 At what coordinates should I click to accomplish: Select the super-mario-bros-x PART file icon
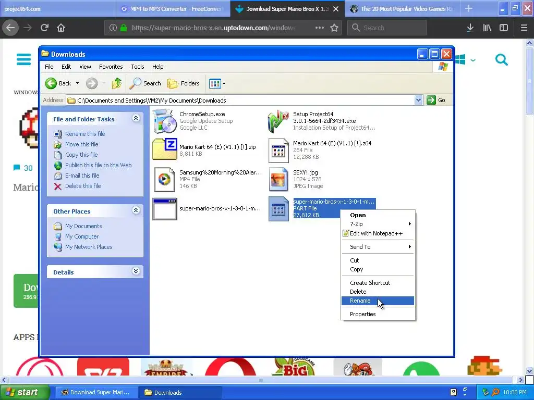(278, 209)
